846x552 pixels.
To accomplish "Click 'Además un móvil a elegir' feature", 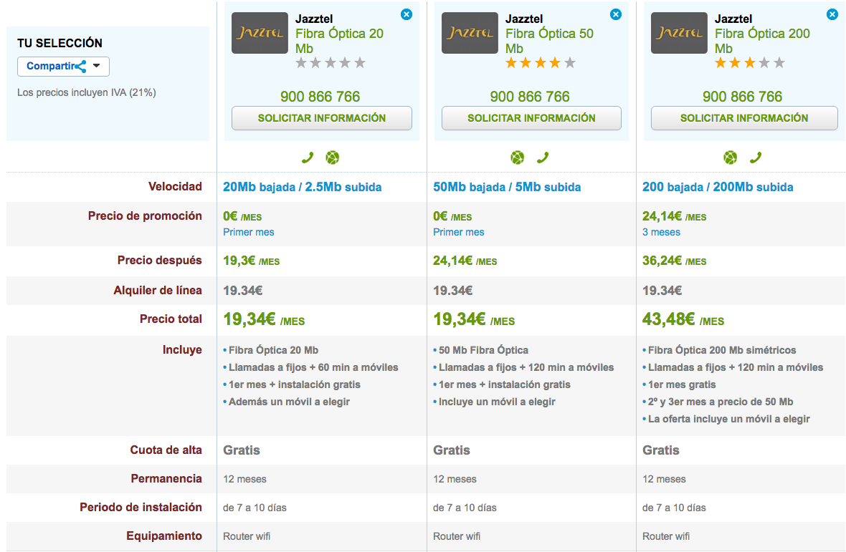I will click(x=289, y=402).
